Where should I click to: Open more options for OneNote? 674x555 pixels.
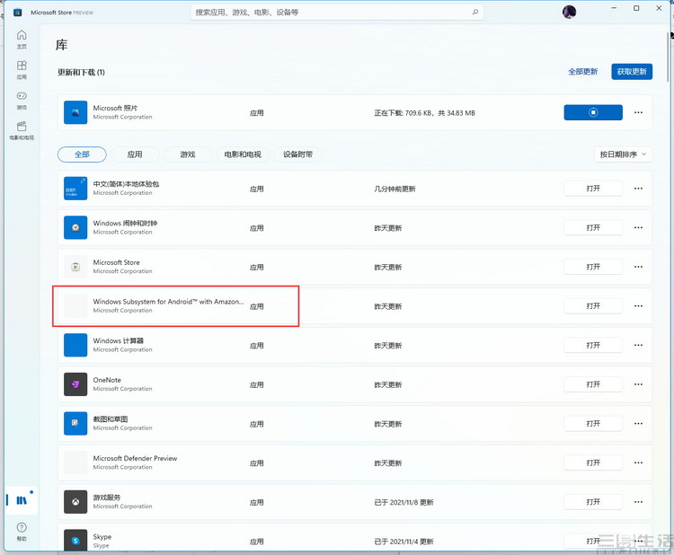click(638, 384)
